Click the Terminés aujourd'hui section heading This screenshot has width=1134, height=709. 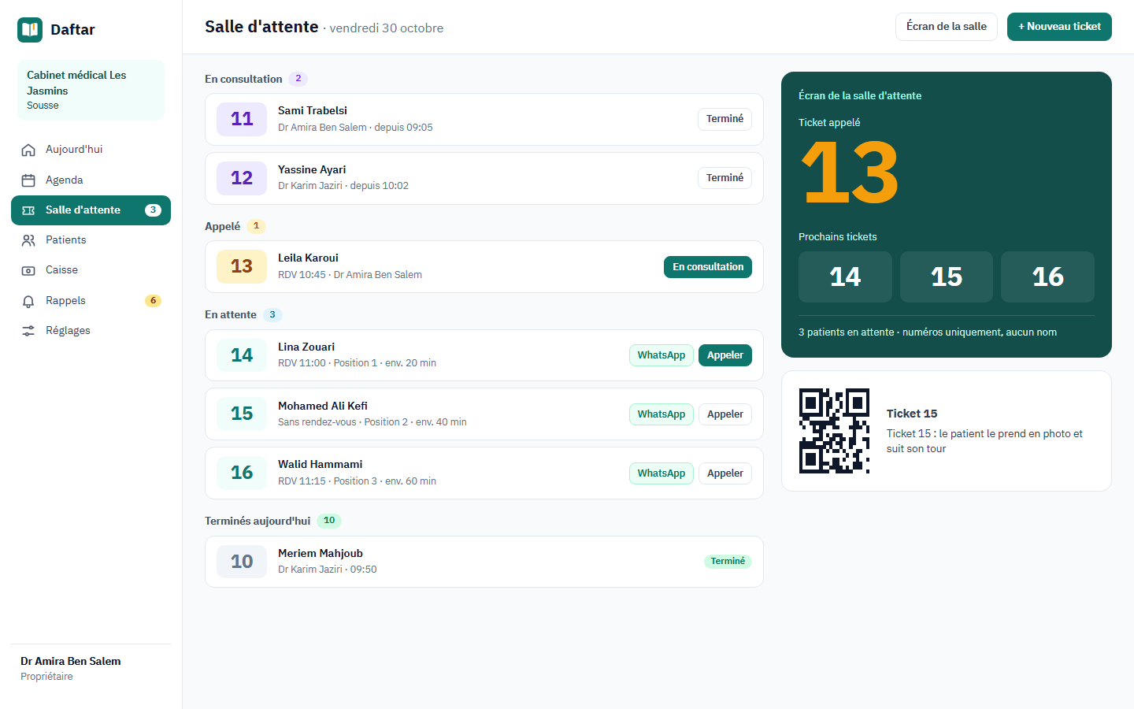(x=258, y=521)
